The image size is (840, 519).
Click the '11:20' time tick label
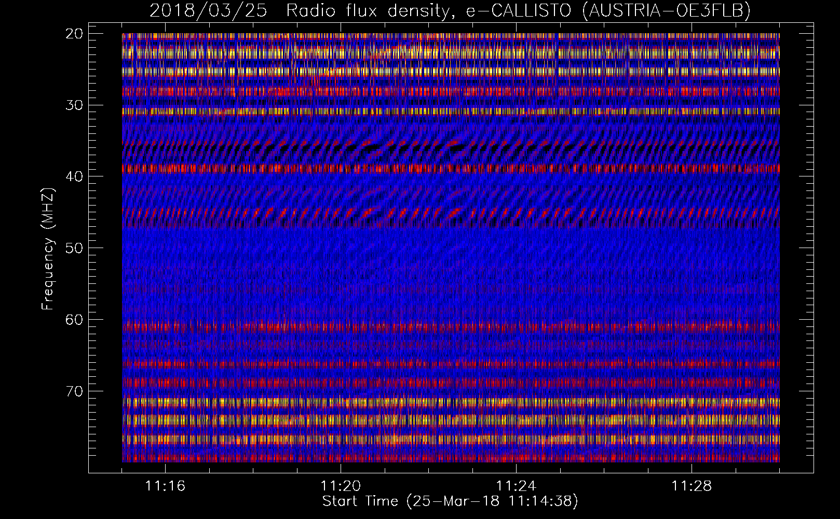pyautogui.click(x=341, y=486)
